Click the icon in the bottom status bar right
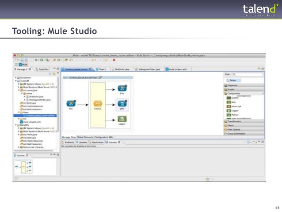Screen dimensions: 282x212 (208, 179)
